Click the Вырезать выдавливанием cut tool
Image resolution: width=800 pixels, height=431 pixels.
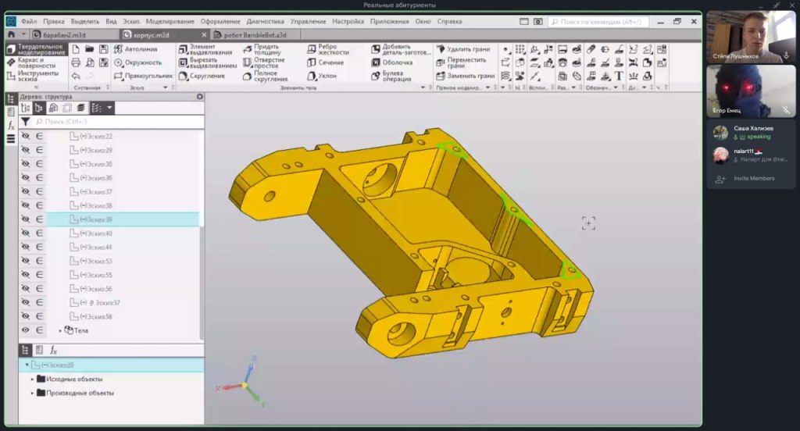[206, 62]
